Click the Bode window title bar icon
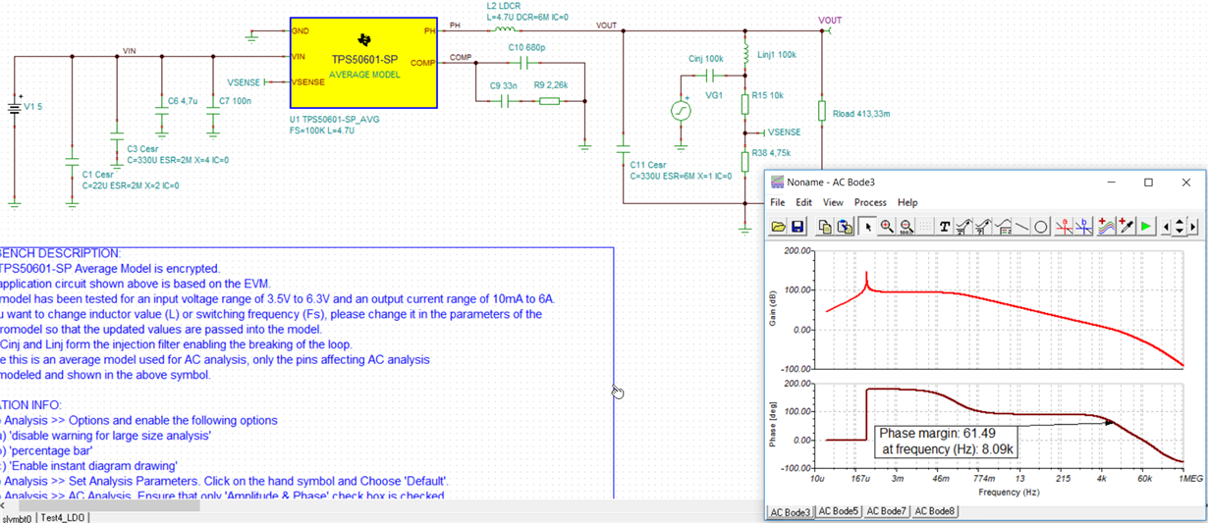This screenshot has width=1208, height=523. [x=777, y=183]
